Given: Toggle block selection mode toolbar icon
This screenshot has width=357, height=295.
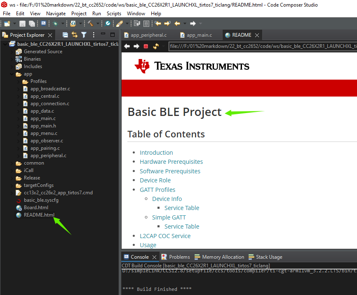Looking at the screenshot, I should (146, 24).
